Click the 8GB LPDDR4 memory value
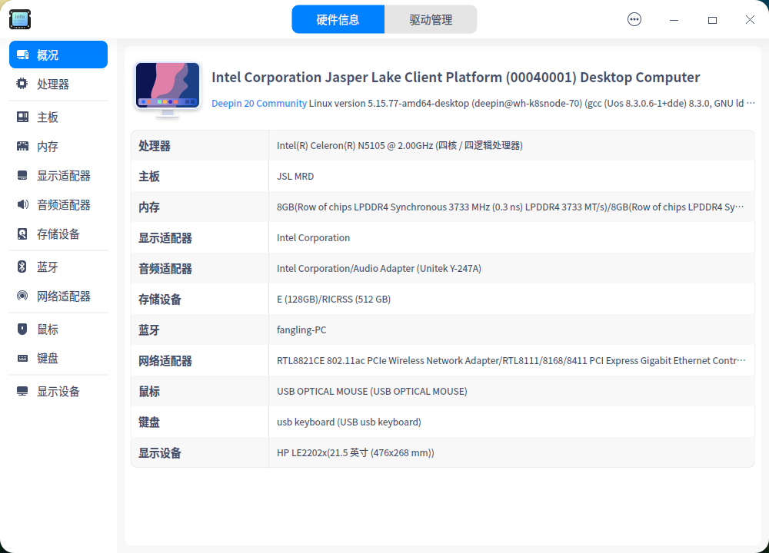The height and width of the screenshot is (553, 769). (510, 207)
